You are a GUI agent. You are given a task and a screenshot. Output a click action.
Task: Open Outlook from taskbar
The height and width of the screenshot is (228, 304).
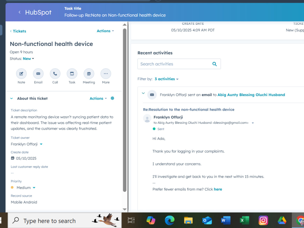pyautogui.click(x=207, y=220)
